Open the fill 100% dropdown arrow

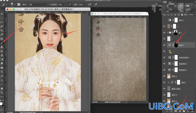(x=195, y=15)
